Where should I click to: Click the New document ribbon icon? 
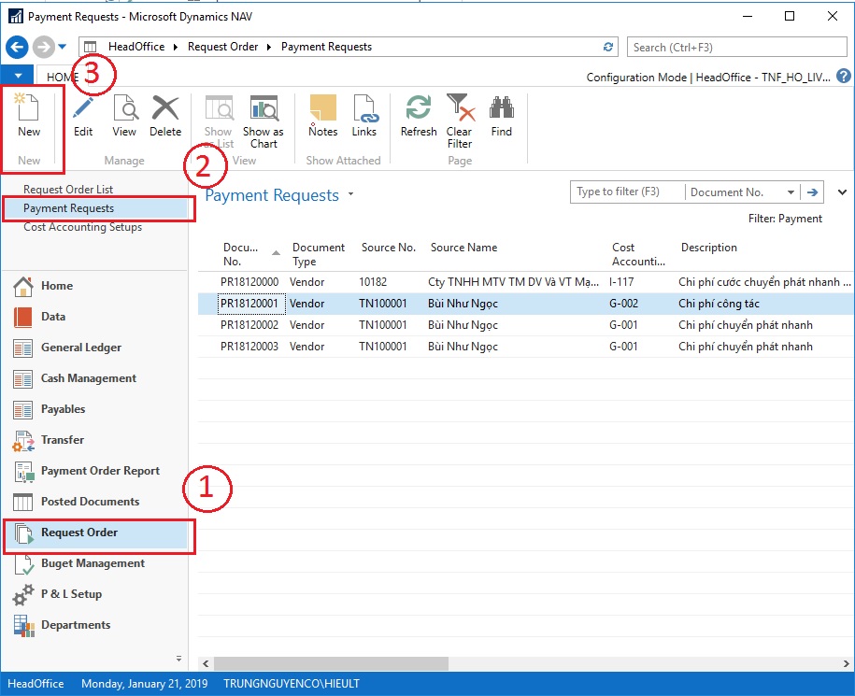28,107
